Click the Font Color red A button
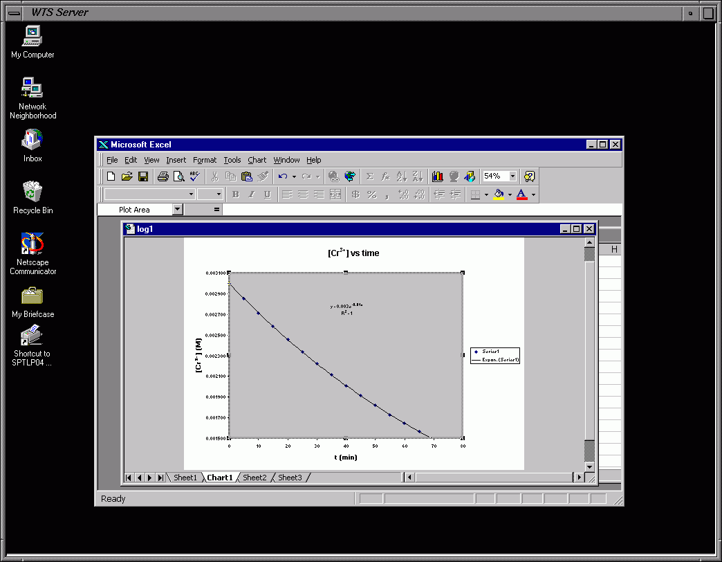Screen dimensions: 722x562 point(521,194)
